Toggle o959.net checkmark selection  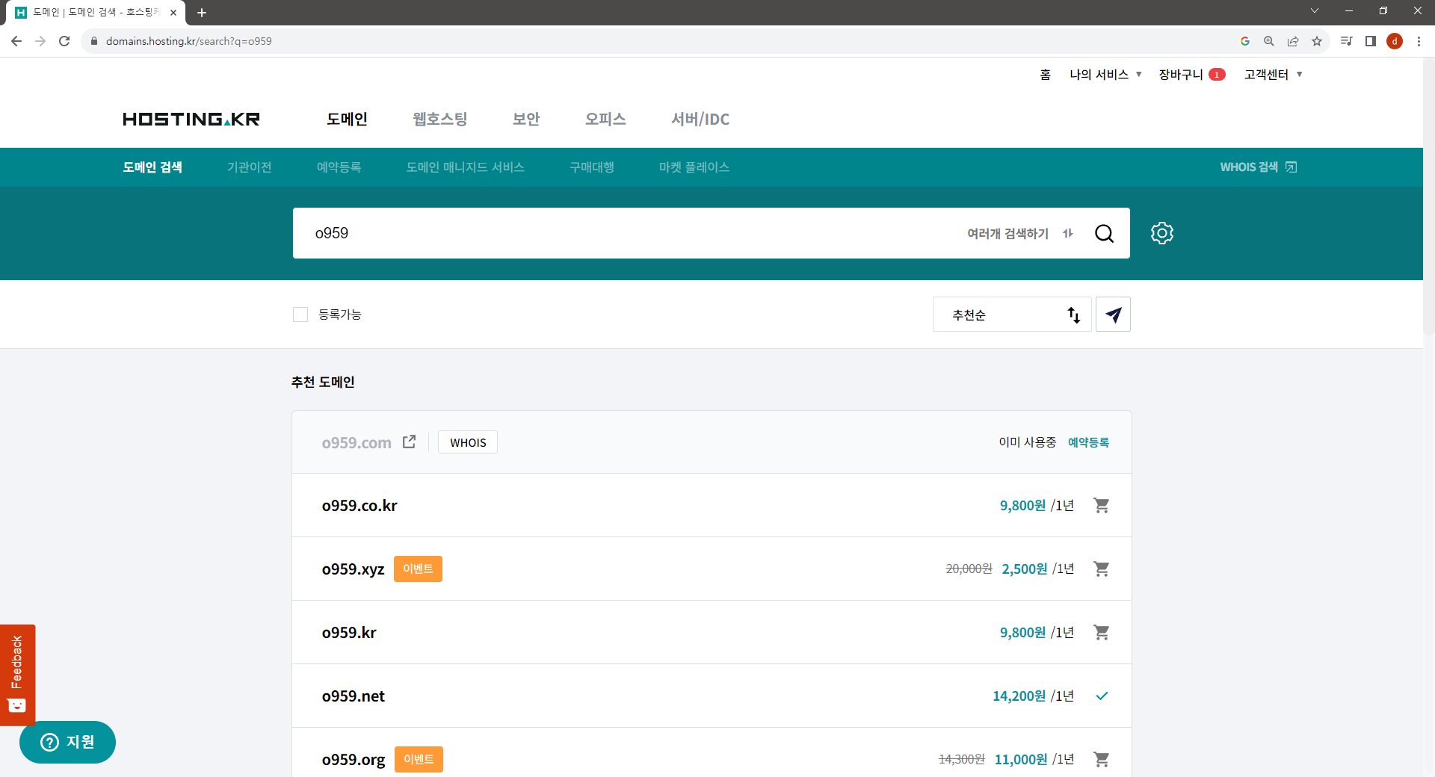(x=1102, y=696)
